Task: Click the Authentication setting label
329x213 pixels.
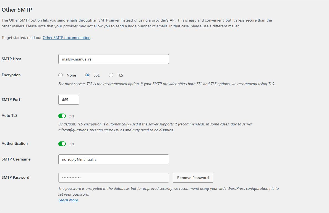Action: [x=15, y=143]
